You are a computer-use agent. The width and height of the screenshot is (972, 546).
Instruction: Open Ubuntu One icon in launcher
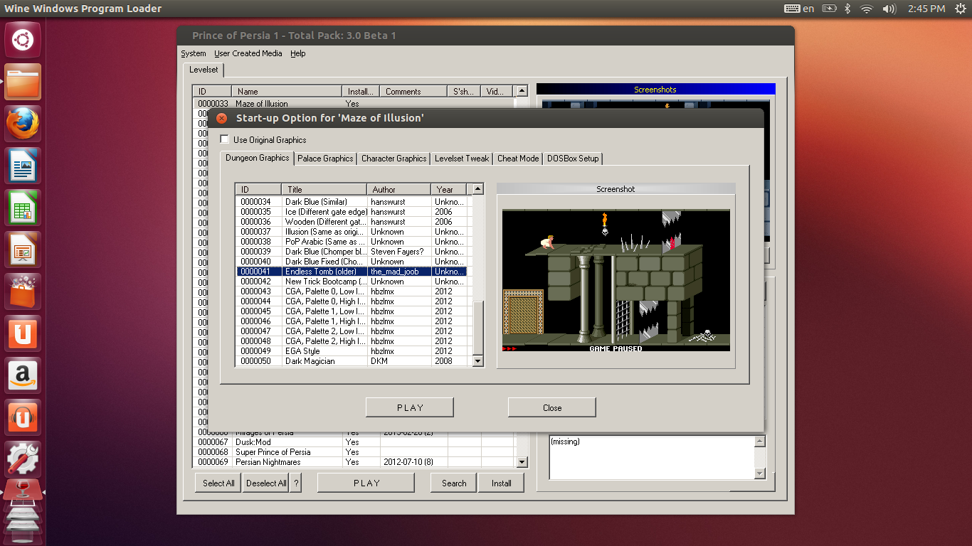[23, 333]
